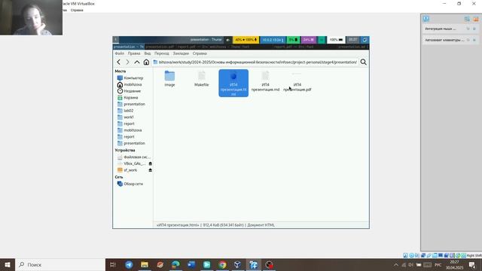Click Интеграция мыши notification in VirtualBox panel
Image resolution: width=482 pixels, height=271 pixels.
[441, 29]
